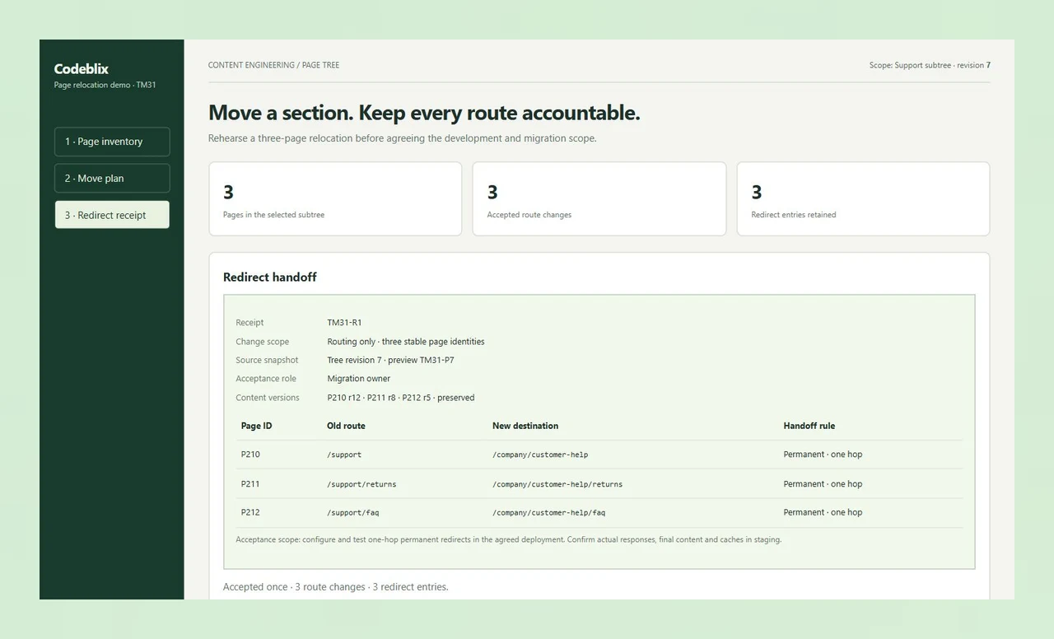Click the Page relocation demo TM31 subtitle
The height and width of the screenshot is (639, 1054).
pyautogui.click(x=105, y=85)
